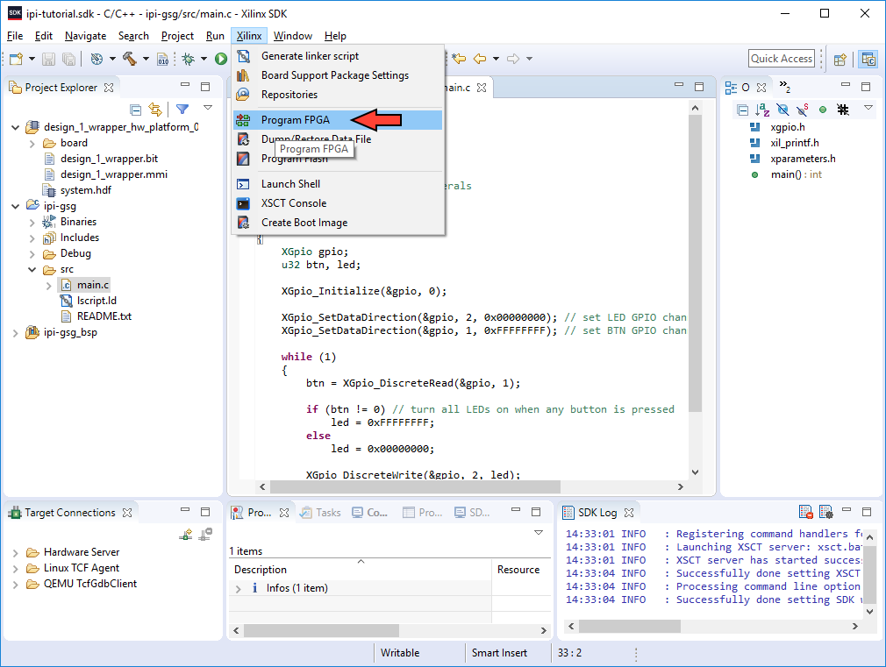This screenshot has width=886, height=667.
Task: Close the main.c editor tab
Action: 482,88
